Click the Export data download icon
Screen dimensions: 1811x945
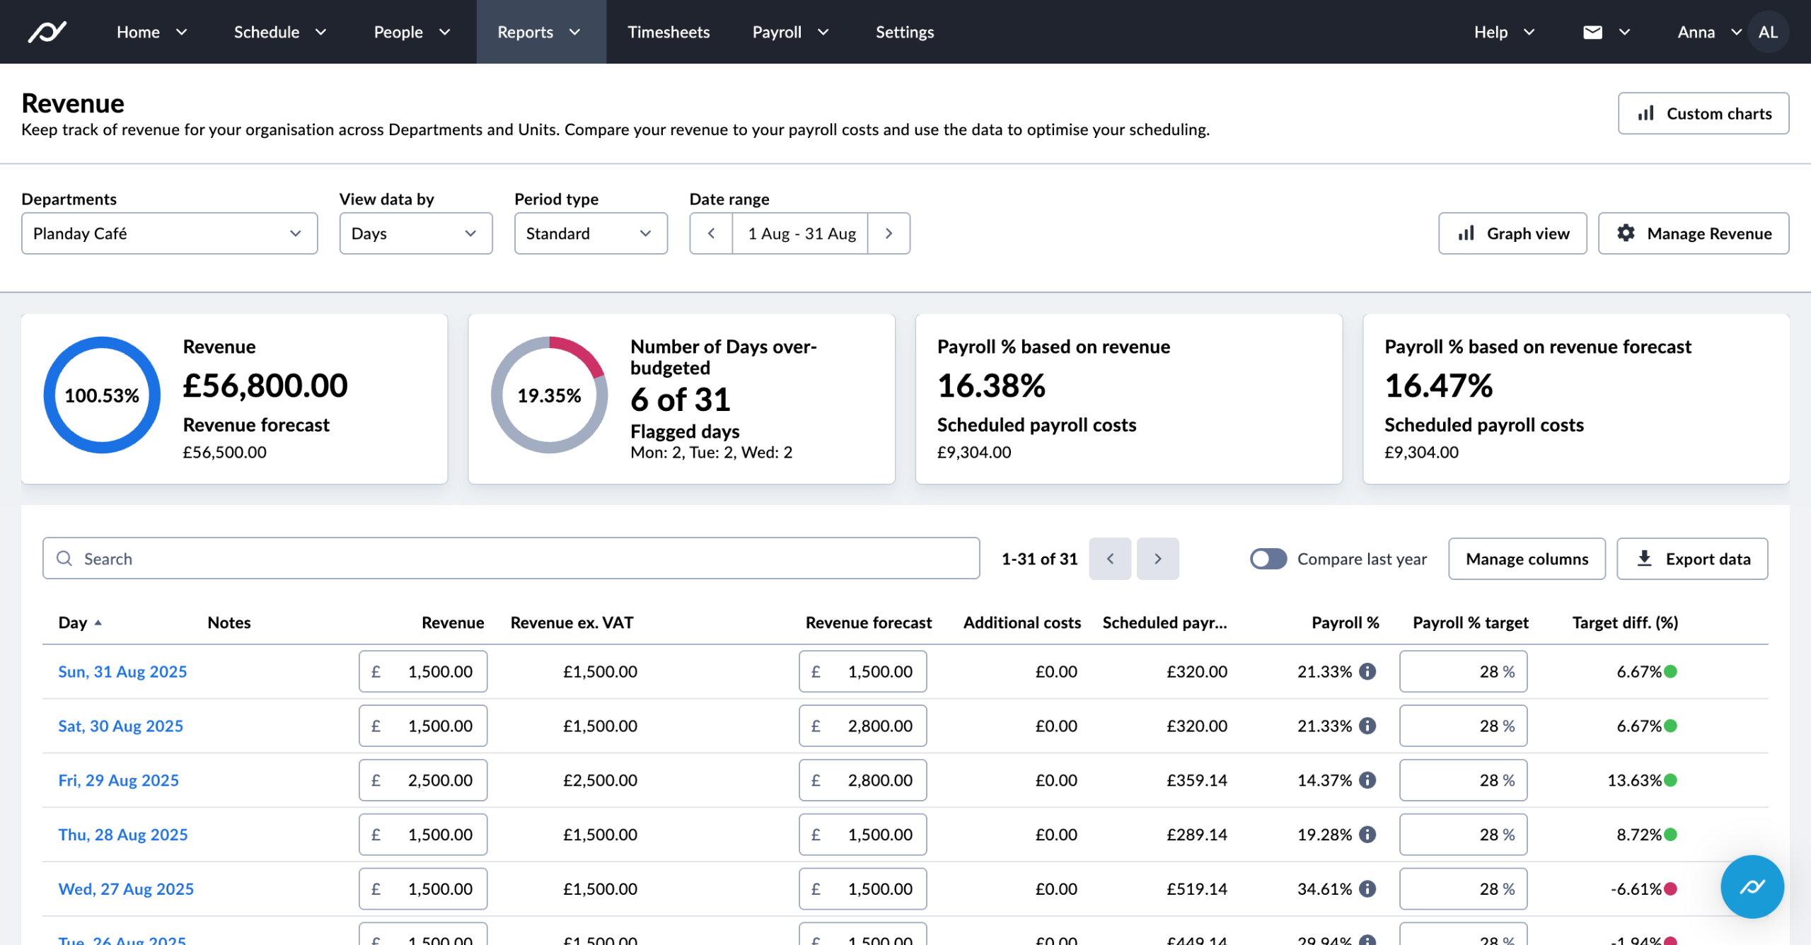1645,558
